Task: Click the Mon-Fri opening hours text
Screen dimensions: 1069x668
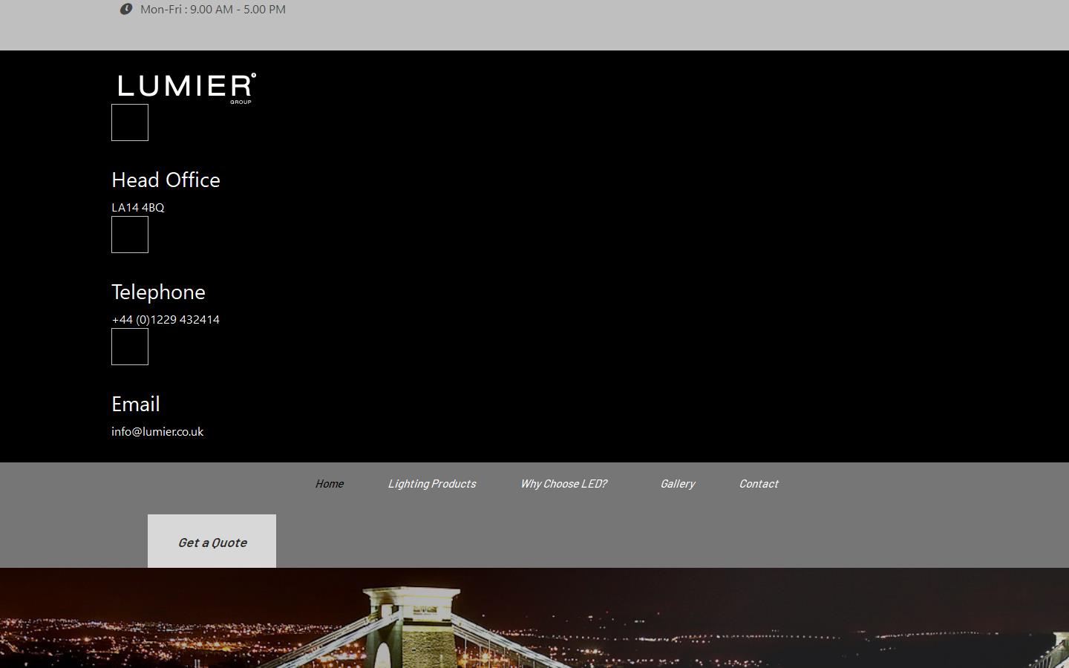Action: tap(212, 10)
